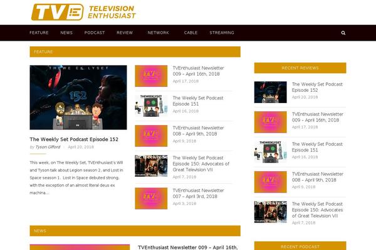Open Feature list Episode 151 thumbnail
The width and height of the screenshot is (376, 250).
point(151,106)
